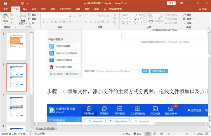The image size is (211, 136).
Task: Click the 查找 find icon
Action: tap(187, 15)
